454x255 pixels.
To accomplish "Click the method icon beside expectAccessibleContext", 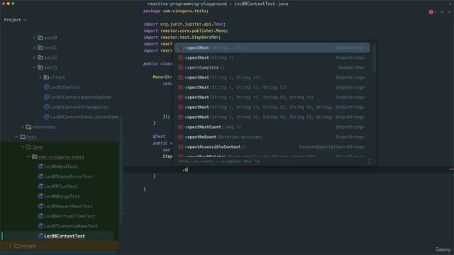I will [x=180, y=147].
